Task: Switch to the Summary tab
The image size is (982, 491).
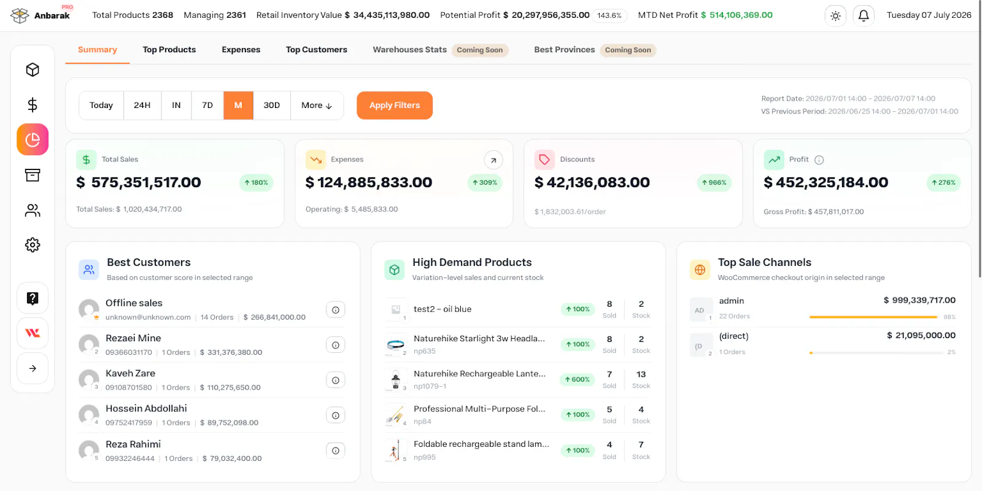Action: pyautogui.click(x=98, y=50)
